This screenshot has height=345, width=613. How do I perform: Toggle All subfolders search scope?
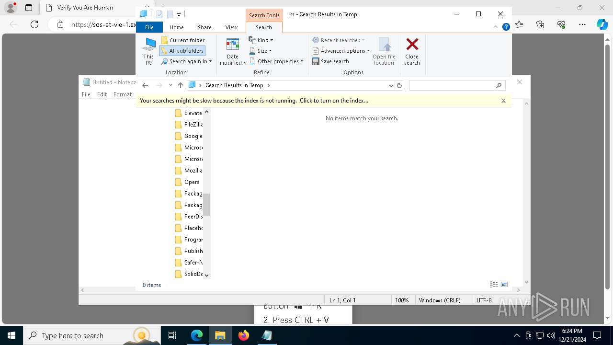click(x=182, y=51)
